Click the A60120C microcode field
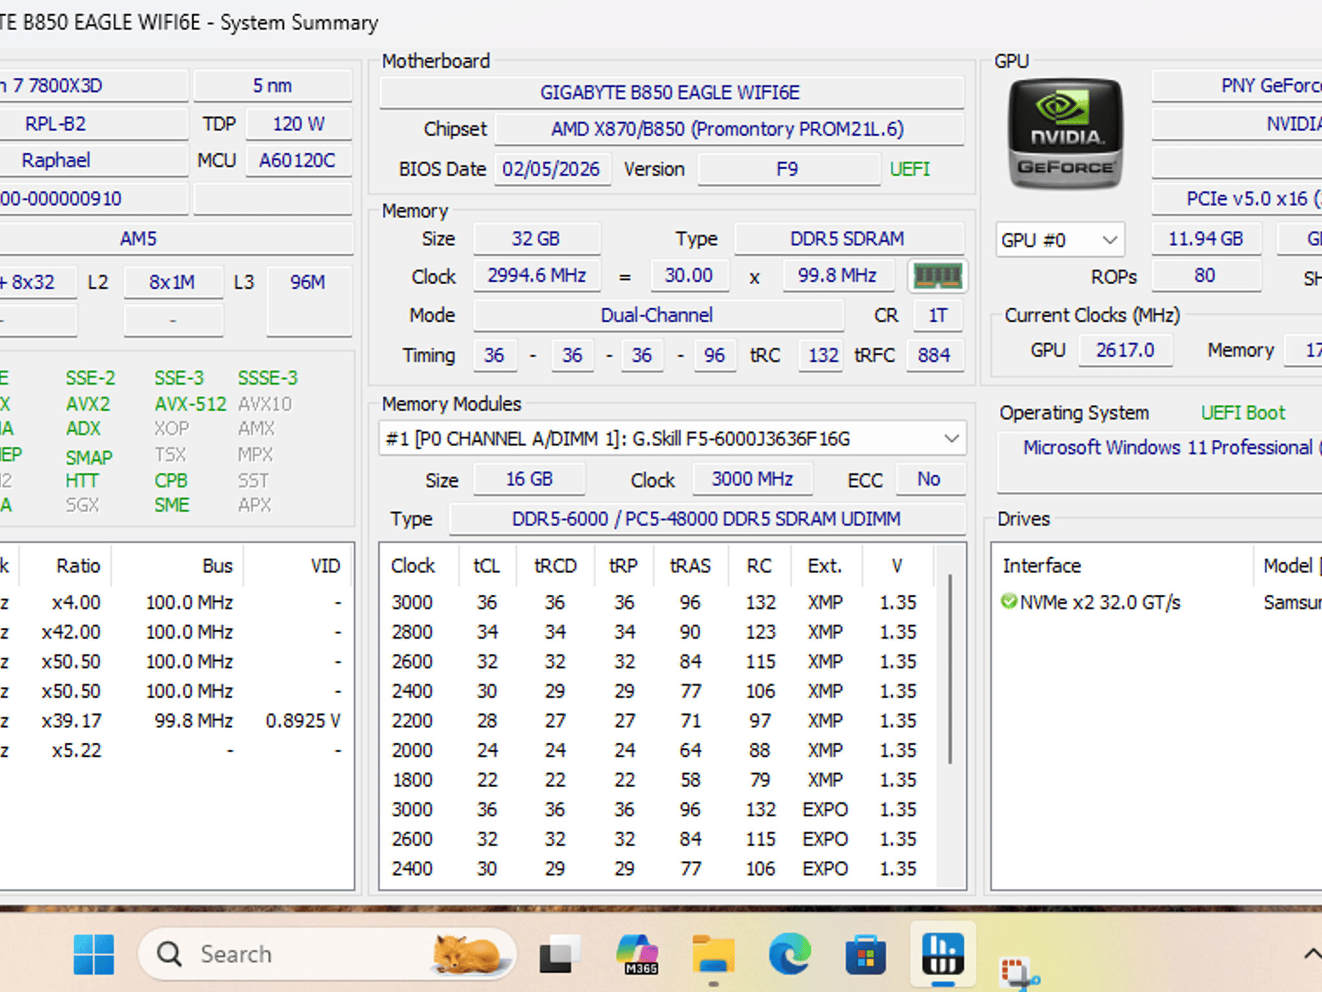 click(299, 160)
